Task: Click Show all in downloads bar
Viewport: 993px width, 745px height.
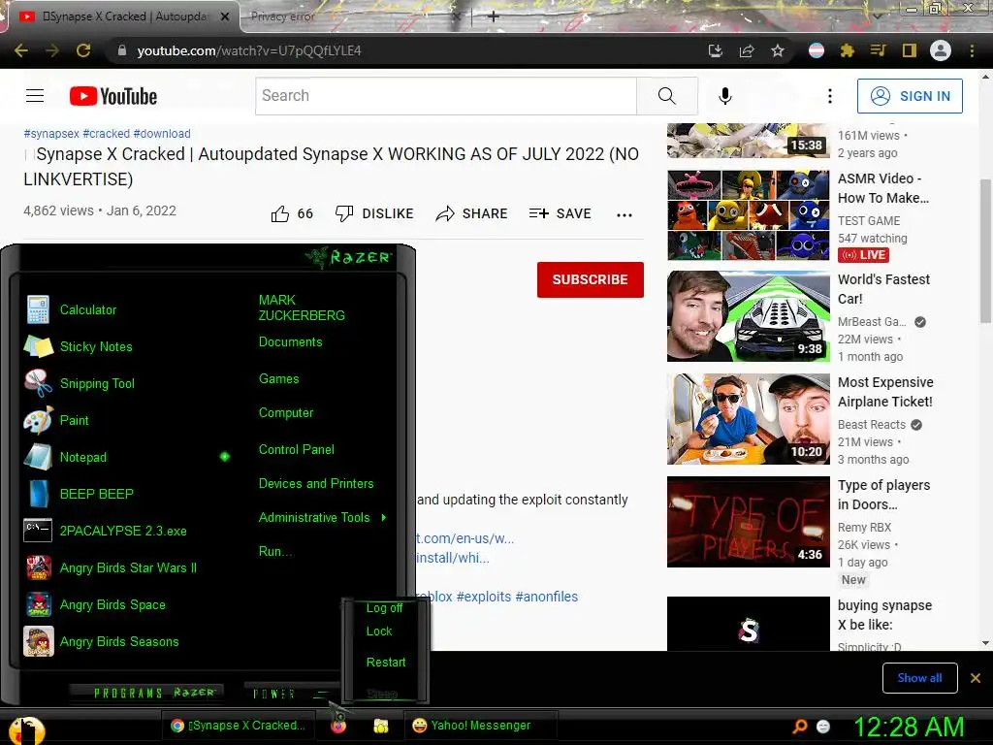Action: (919, 678)
